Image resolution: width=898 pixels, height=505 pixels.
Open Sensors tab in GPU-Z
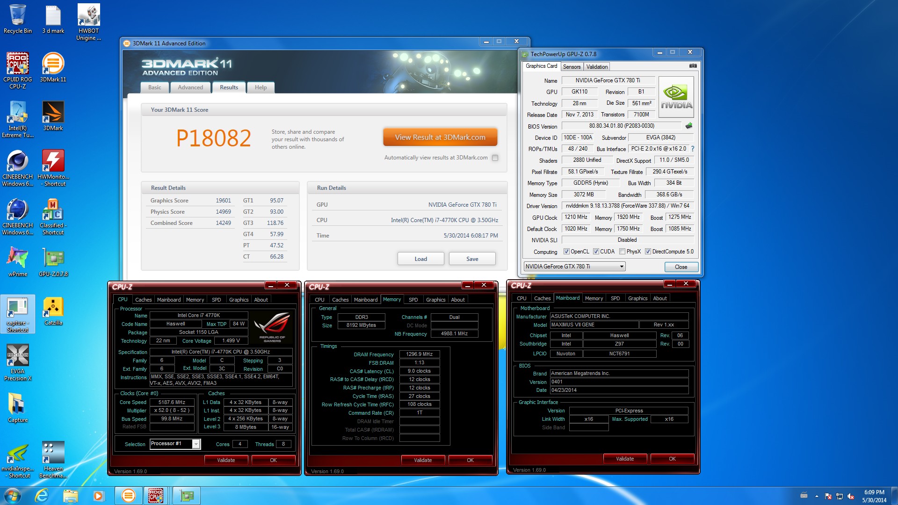(572, 67)
